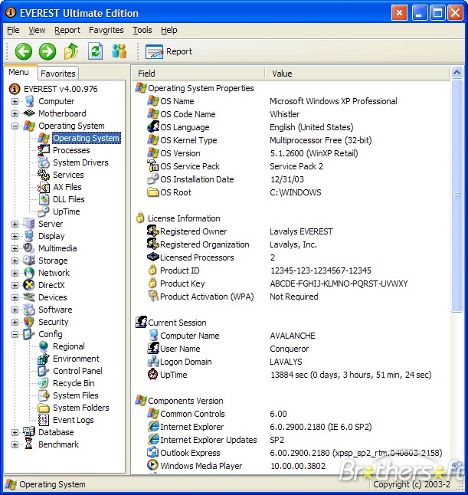
Task: Select the Processes icon in the tree
Action: click(44, 150)
